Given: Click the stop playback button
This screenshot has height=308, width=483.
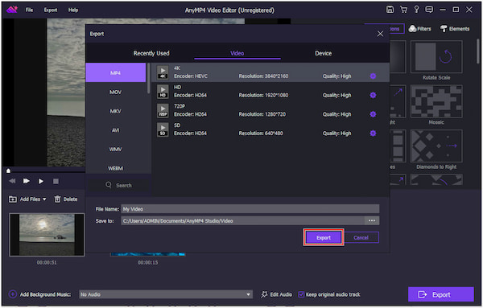Looking at the screenshot, I should (56, 181).
